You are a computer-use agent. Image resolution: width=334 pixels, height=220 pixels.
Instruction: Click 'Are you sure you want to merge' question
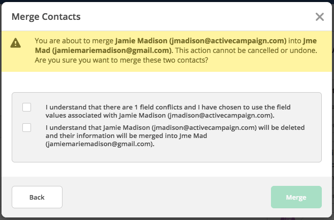tap(122, 60)
